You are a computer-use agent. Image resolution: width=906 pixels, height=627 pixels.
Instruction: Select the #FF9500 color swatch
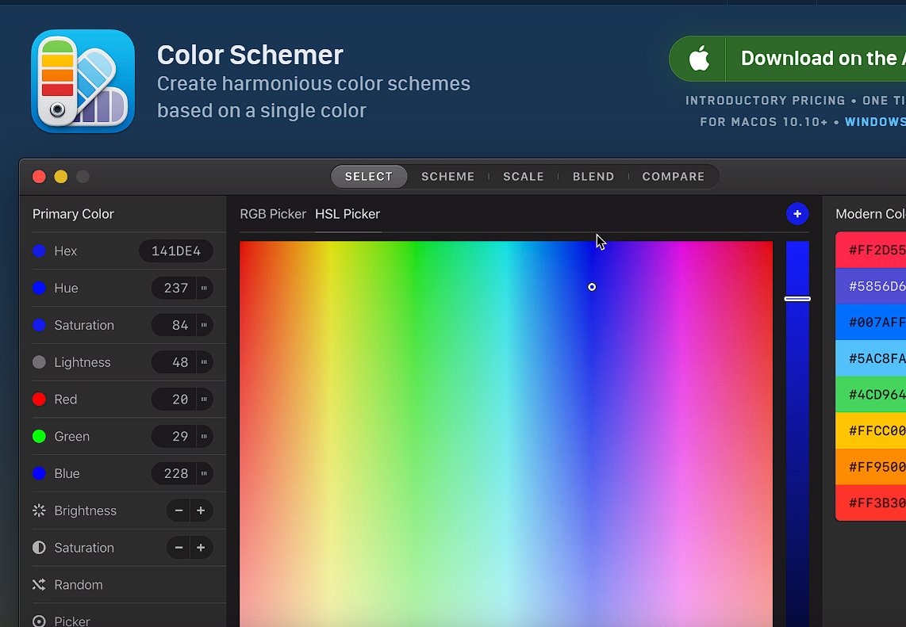point(871,467)
